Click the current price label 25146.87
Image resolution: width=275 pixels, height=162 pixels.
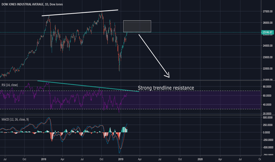pyautogui.click(x=267, y=32)
